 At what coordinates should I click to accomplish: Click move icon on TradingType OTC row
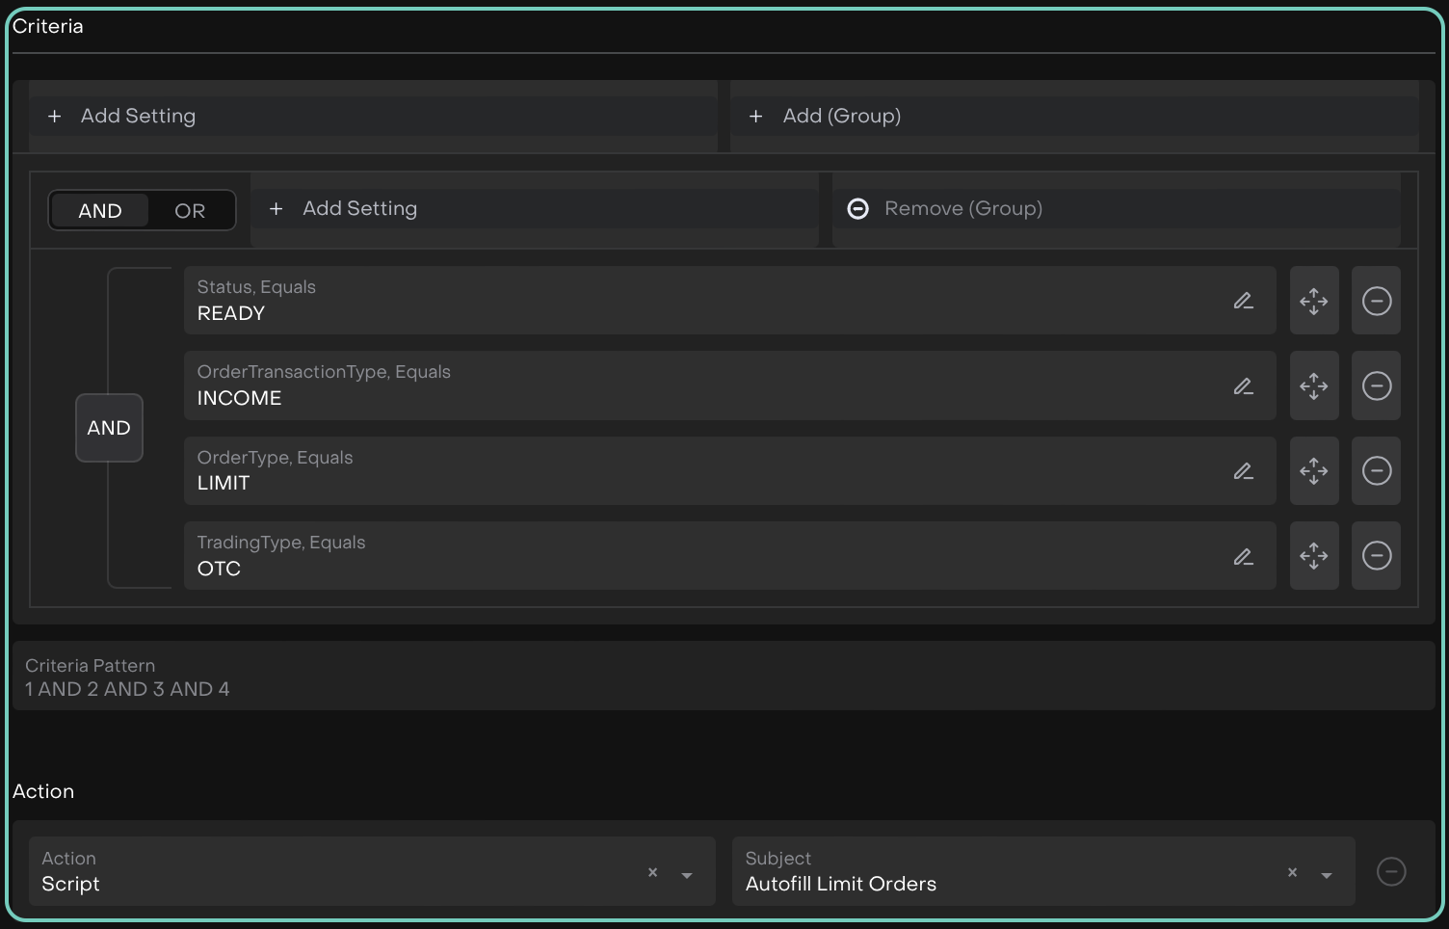[x=1313, y=556]
